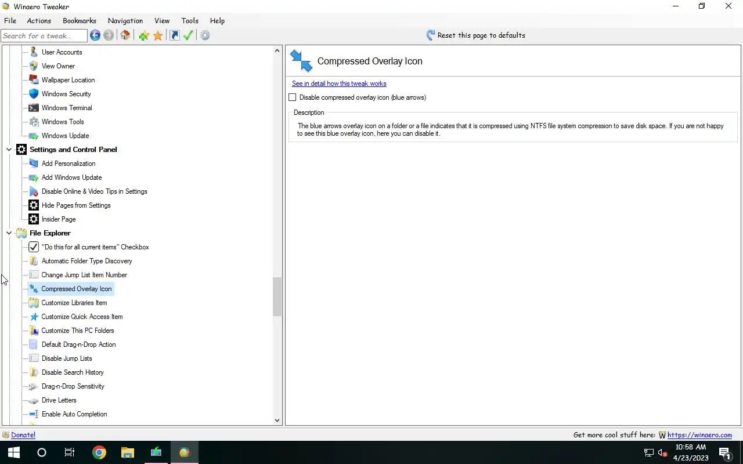Open the Bookmarks menu

tap(80, 20)
